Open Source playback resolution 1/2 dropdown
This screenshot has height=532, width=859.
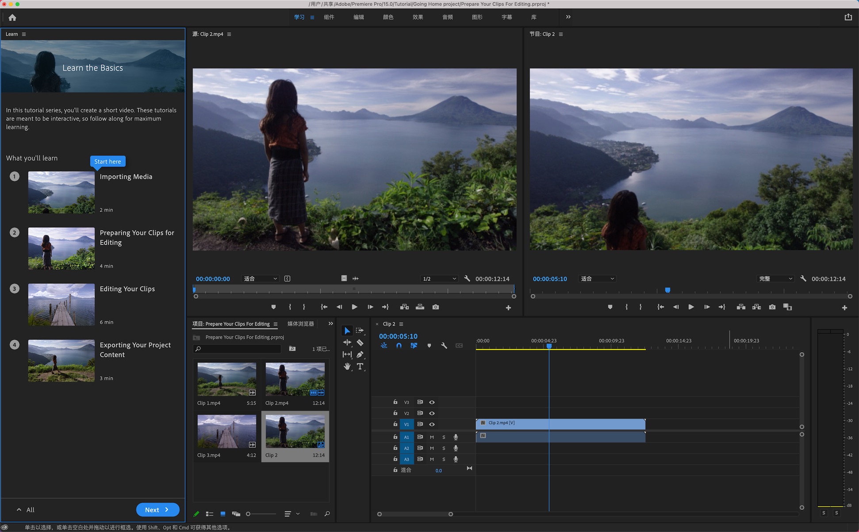(439, 279)
